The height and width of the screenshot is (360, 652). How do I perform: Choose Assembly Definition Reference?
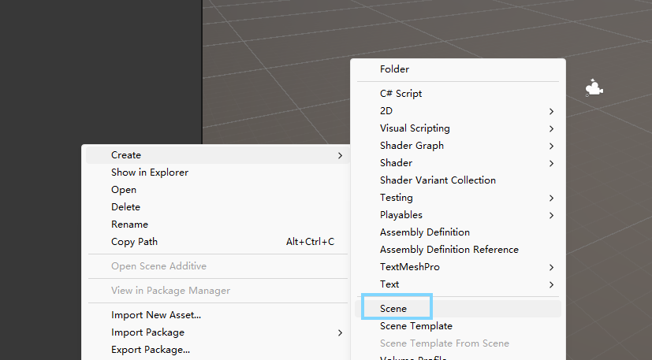pos(449,250)
